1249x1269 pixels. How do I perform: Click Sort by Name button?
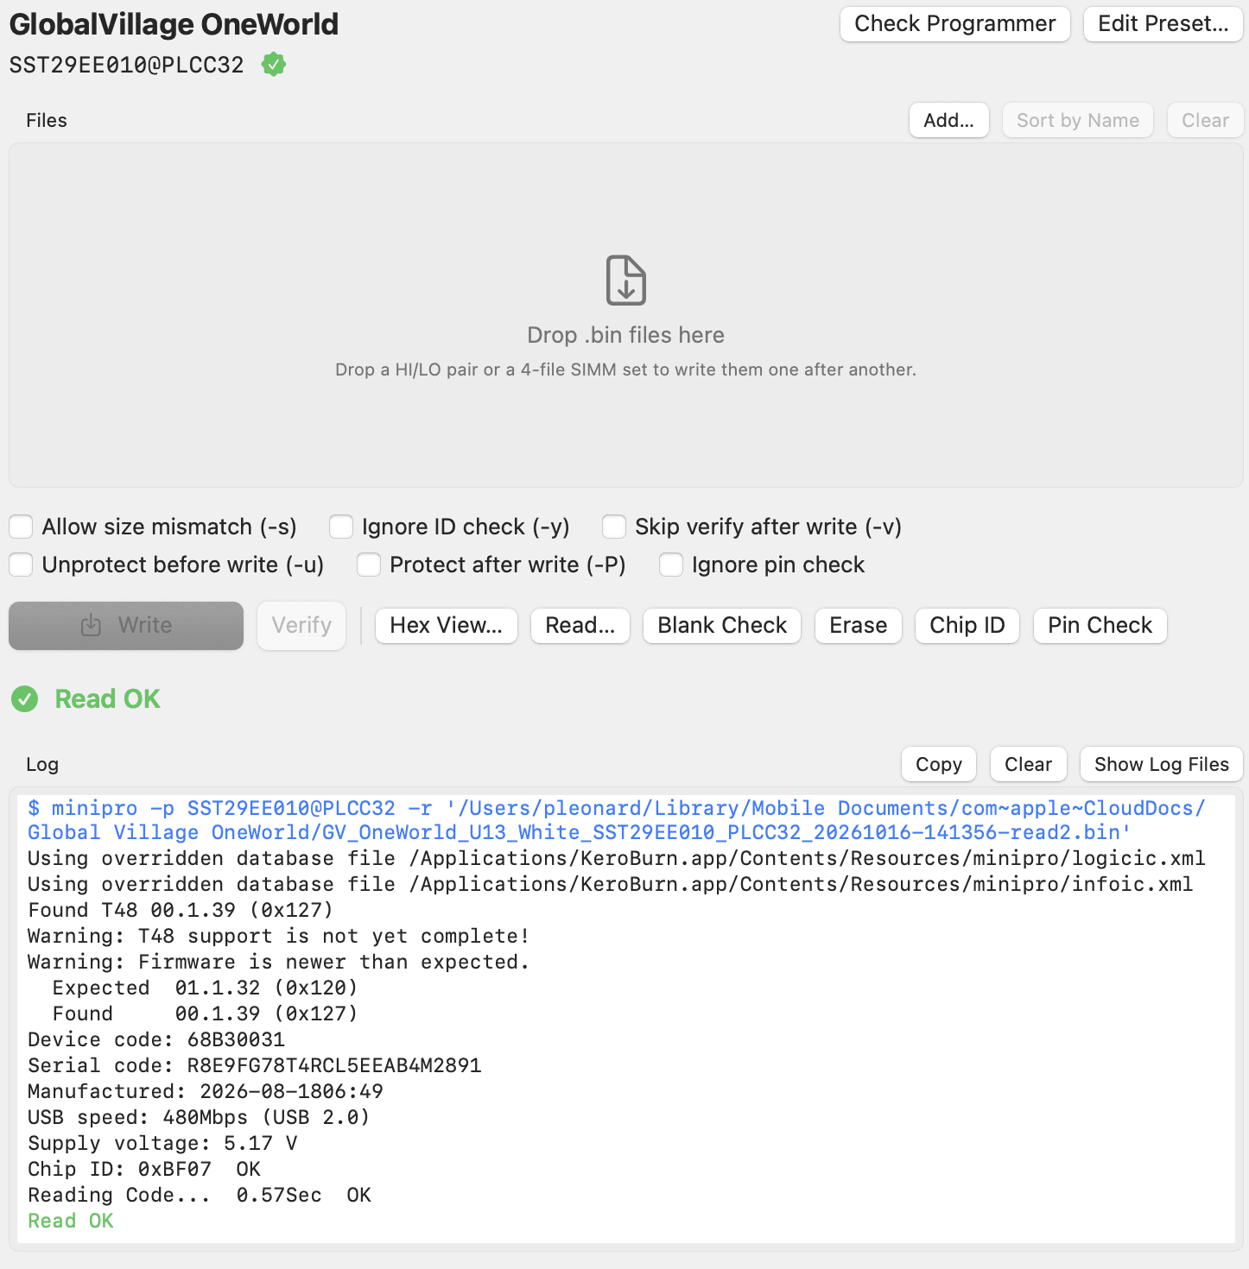click(x=1078, y=120)
